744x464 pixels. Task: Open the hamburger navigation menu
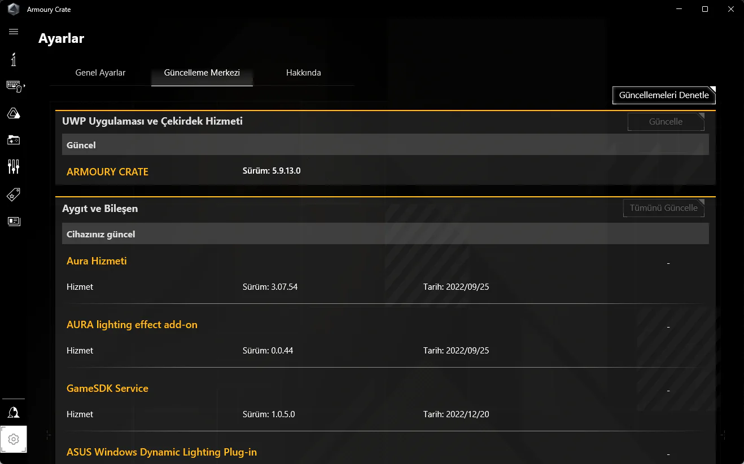[x=14, y=32]
